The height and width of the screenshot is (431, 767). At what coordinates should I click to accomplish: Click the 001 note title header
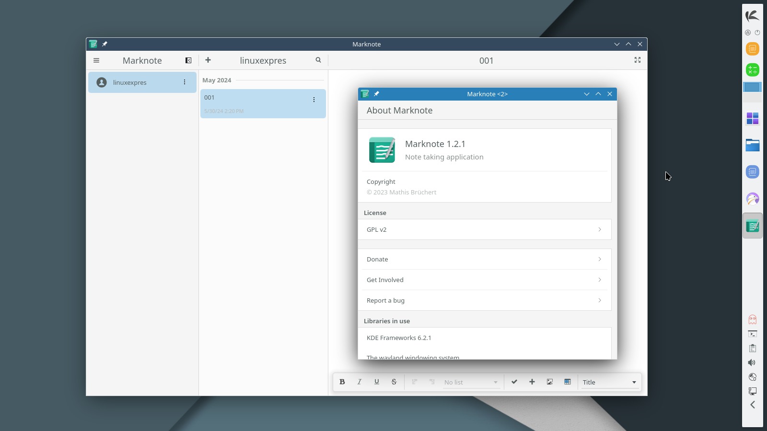[x=486, y=60]
